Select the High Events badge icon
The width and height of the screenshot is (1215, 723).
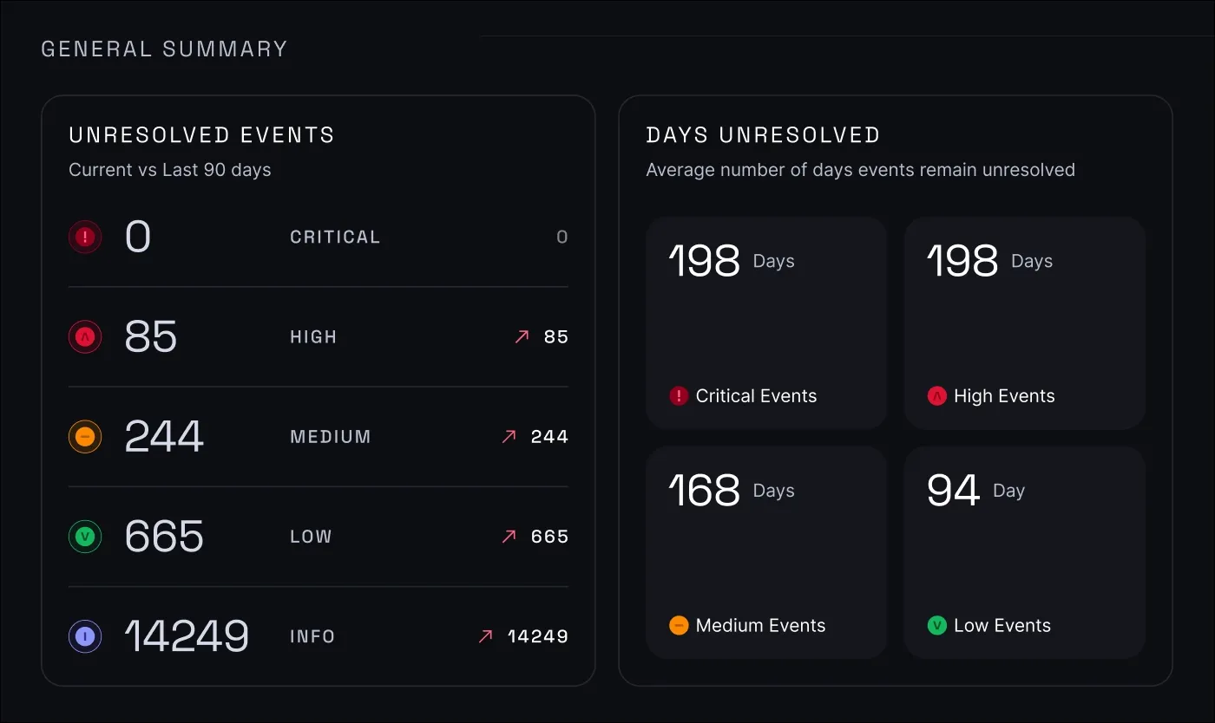[x=938, y=395]
